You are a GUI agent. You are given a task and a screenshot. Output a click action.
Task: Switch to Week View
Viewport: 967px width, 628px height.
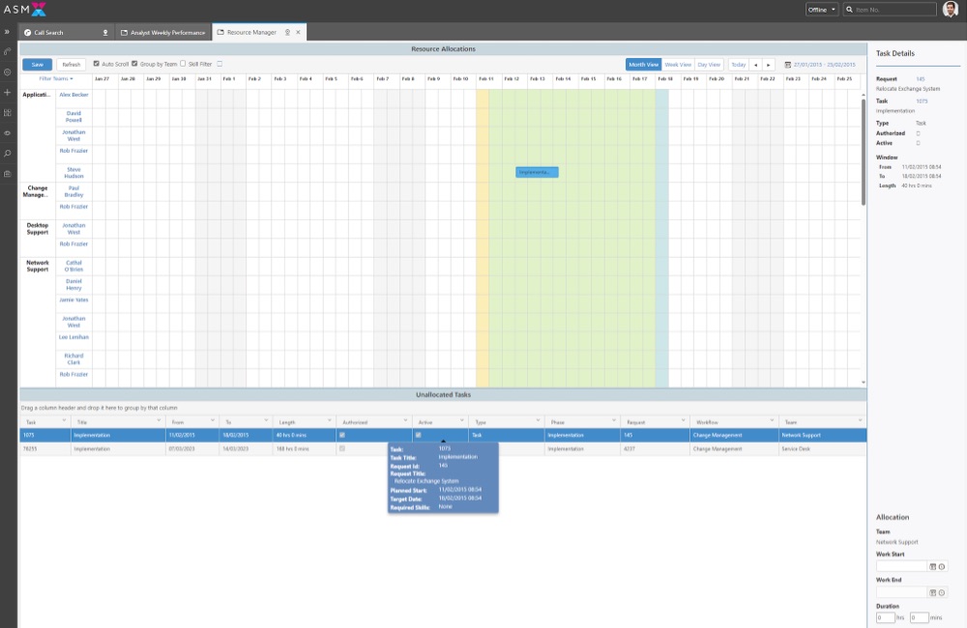(x=679, y=64)
